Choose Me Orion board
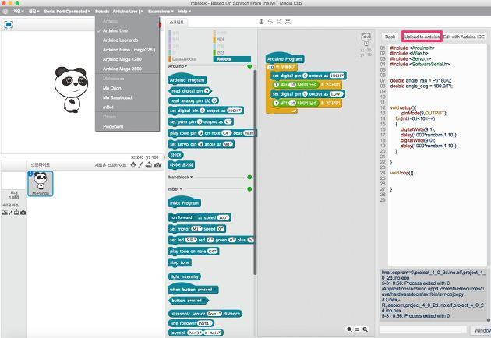 coord(127,88)
